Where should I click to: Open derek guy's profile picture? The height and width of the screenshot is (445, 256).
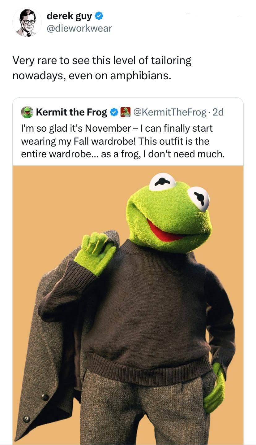click(x=27, y=22)
